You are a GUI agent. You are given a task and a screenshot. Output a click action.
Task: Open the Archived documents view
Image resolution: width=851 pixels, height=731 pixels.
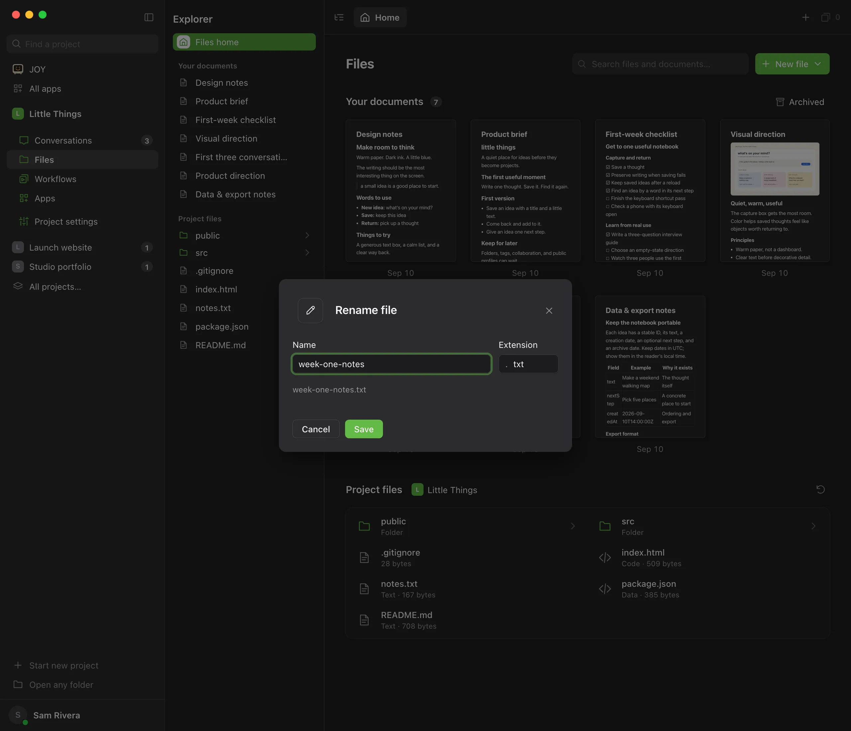pyautogui.click(x=800, y=102)
